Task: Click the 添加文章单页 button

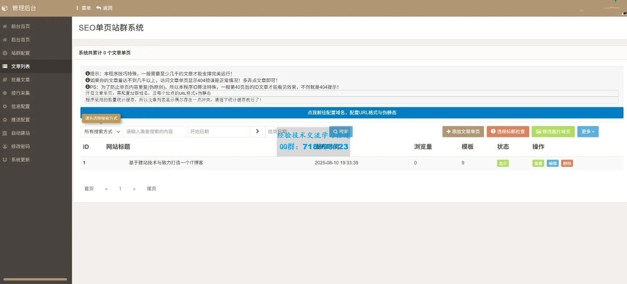Action: coord(463,132)
